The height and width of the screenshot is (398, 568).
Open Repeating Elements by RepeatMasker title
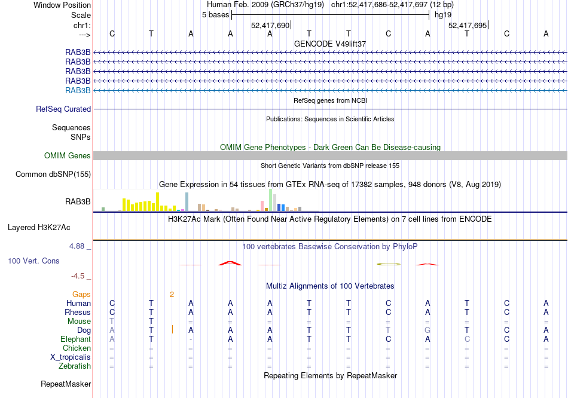(330, 375)
